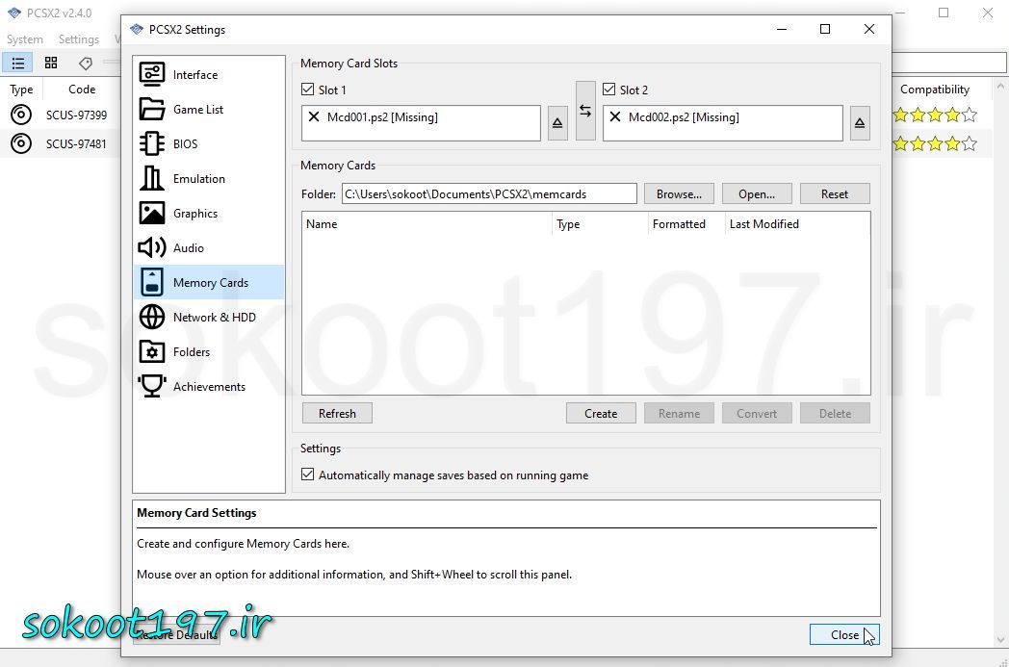Sort memory cards by Last Modified column

click(763, 223)
